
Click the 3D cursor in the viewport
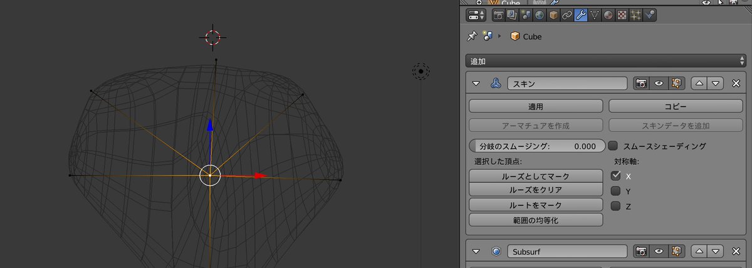click(212, 37)
